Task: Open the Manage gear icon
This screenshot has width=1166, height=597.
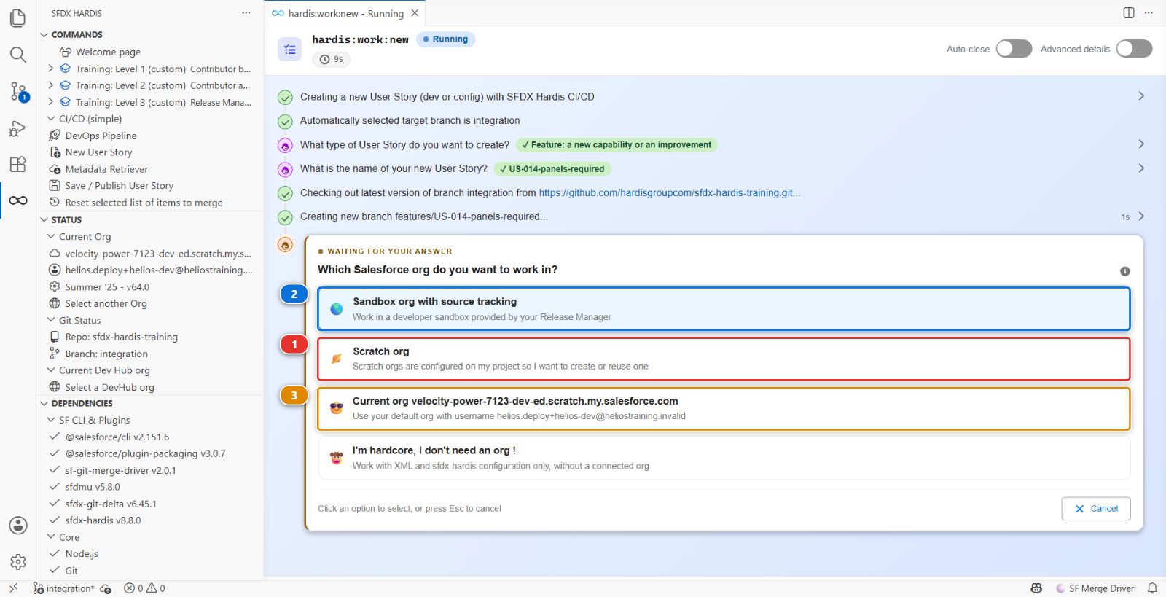Action: (x=18, y=562)
